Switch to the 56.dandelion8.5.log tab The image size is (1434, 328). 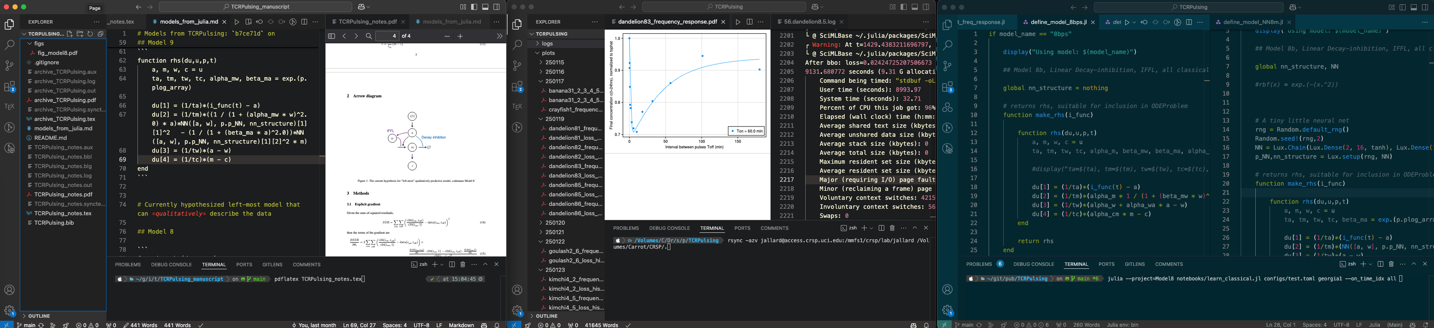(810, 22)
